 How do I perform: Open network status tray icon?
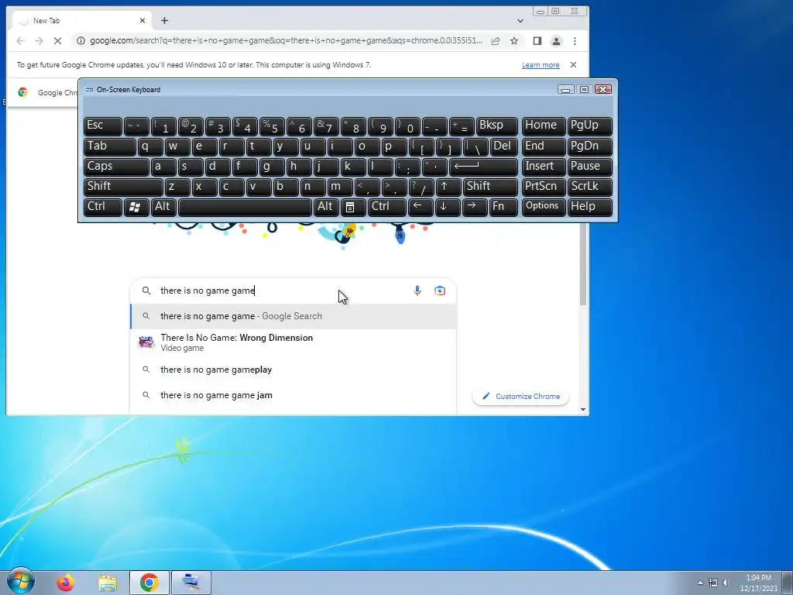[x=713, y=583]
